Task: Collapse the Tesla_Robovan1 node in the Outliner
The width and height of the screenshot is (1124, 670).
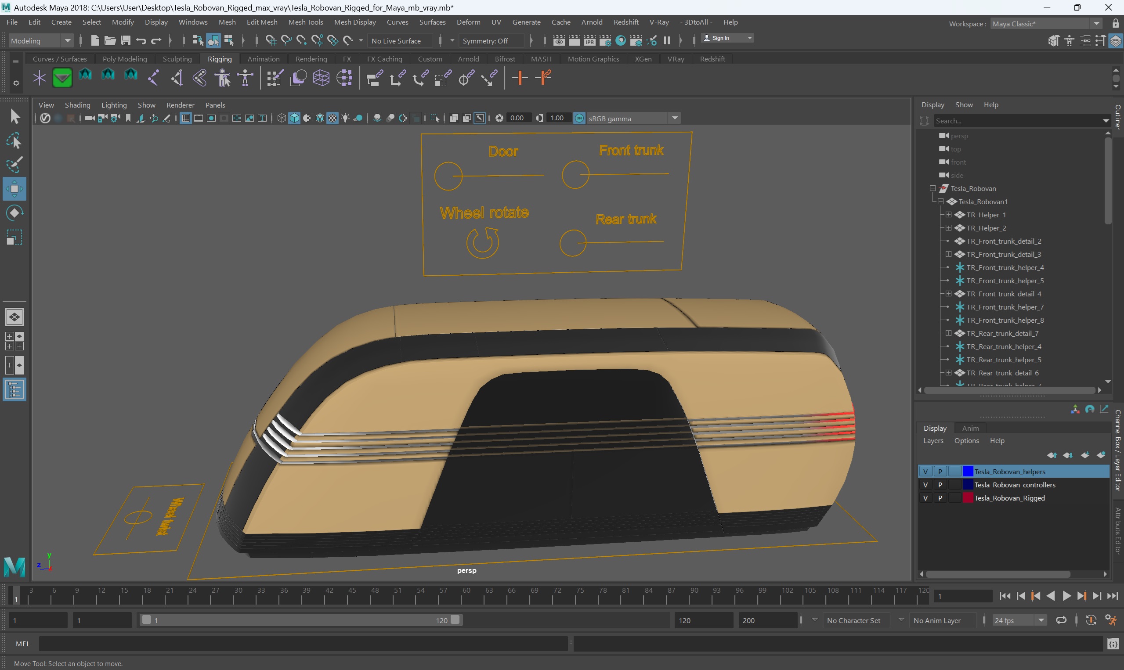Action: [x=941, y=202]
